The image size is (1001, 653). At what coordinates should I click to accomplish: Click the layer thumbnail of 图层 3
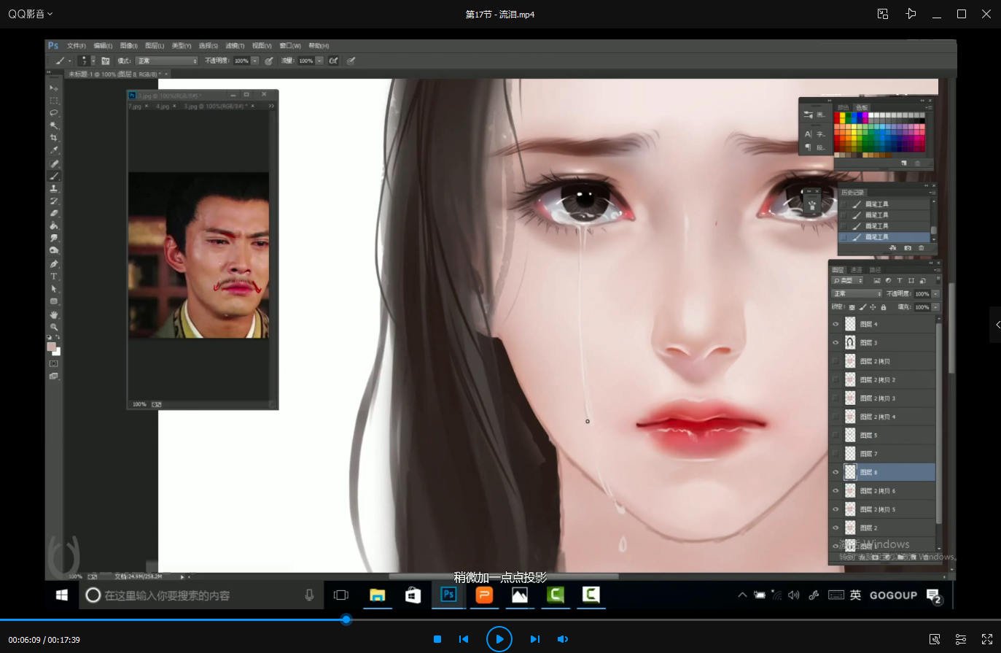point(849,341)
